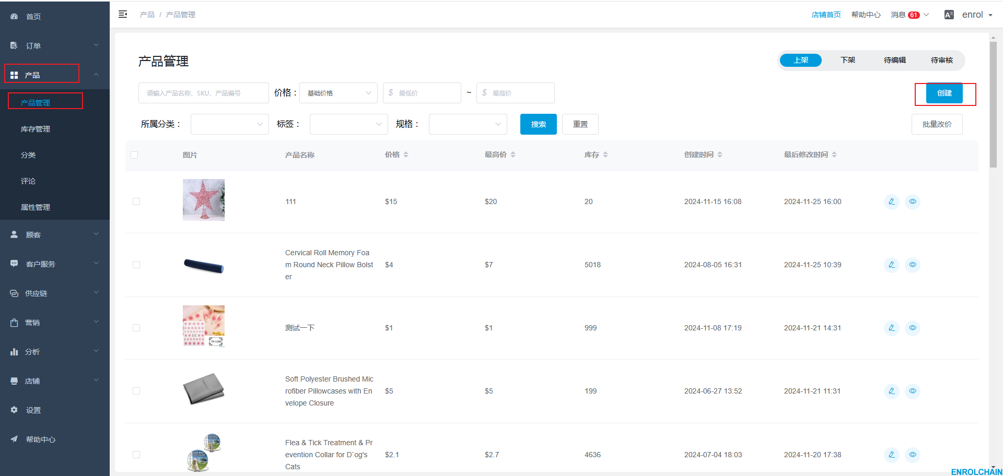Open the 首页 dashboard sidebar icon

coord(14,17)
